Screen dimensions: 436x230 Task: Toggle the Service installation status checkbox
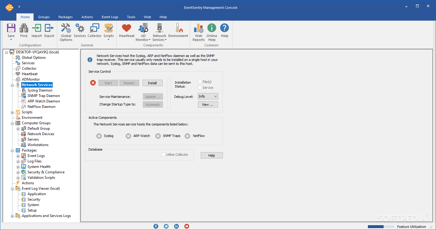(200, 88)
